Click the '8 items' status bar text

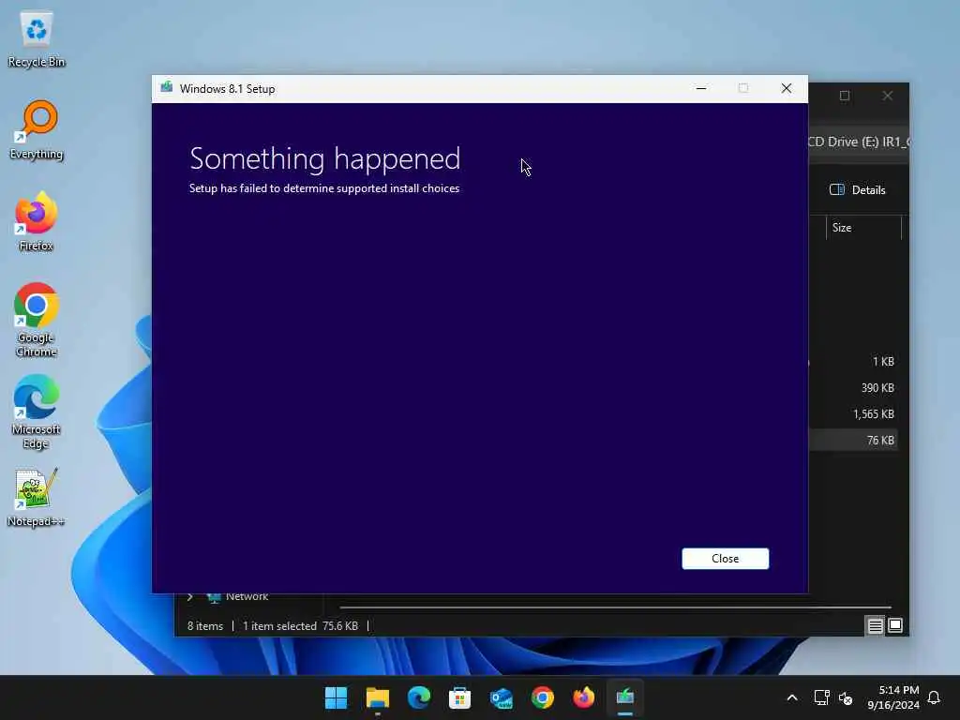click(205, 625)
